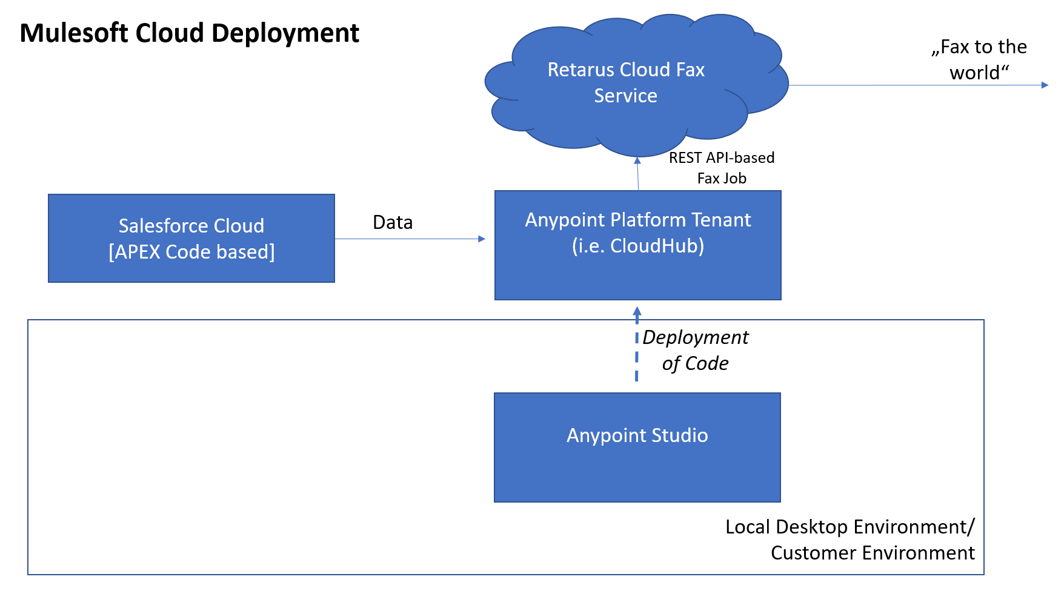This screenshot has height=591, width=1064.
Task: Select the Anypoint Studio box
Action: point(637,447)
